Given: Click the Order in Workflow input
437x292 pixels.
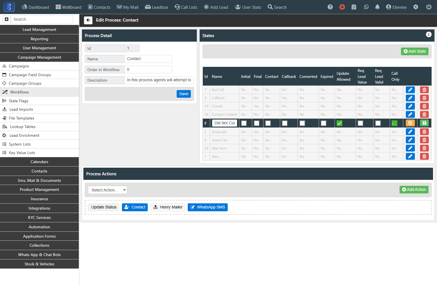Looking at the screenshot, I should [148, 69].
